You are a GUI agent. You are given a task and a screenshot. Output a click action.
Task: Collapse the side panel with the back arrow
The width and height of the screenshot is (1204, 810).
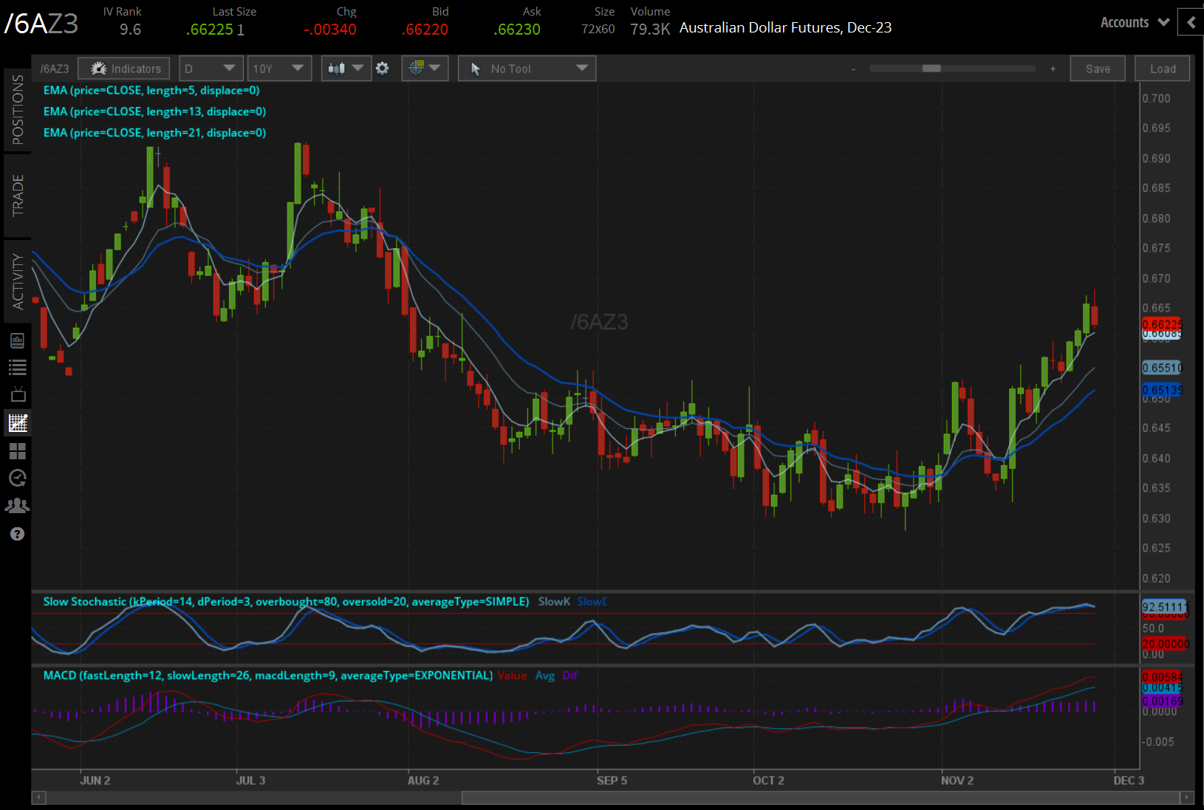pos(1191,22)
